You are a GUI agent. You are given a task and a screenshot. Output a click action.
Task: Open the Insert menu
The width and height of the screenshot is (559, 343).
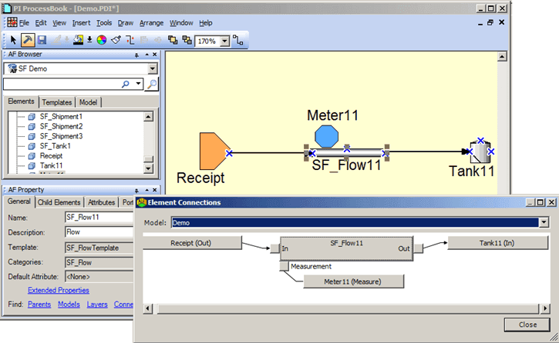pyautogui.click(x=81, y=23)
